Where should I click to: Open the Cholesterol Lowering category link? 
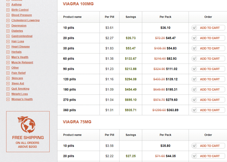(x=25, y=20)
